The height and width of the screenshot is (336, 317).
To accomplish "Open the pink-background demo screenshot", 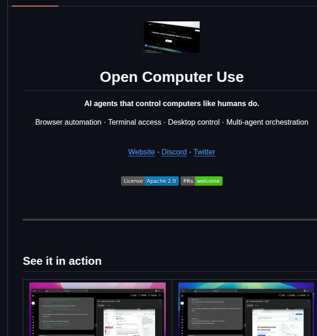I will [x=98, y=309].
